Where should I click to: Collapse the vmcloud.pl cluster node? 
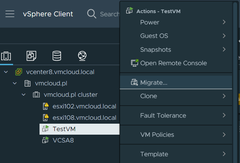coord(24,95)
